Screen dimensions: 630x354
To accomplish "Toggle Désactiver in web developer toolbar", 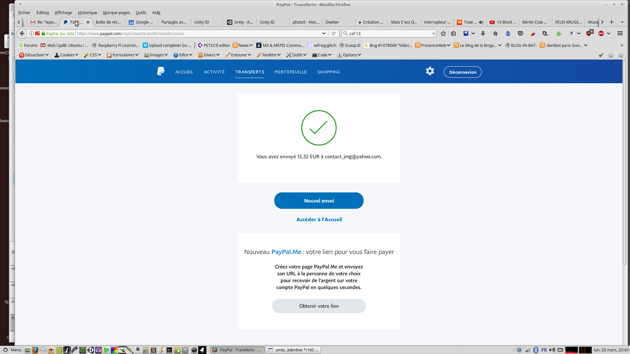I will [34, 55].
